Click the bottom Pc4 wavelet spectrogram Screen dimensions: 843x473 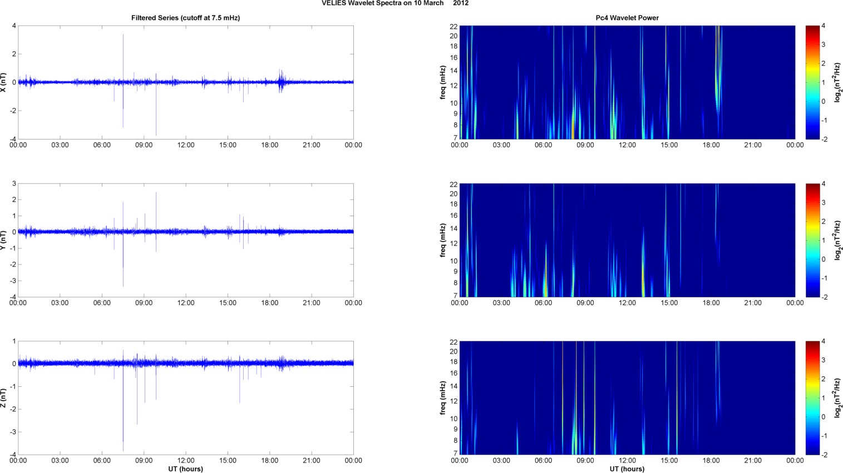pos(627,398)
